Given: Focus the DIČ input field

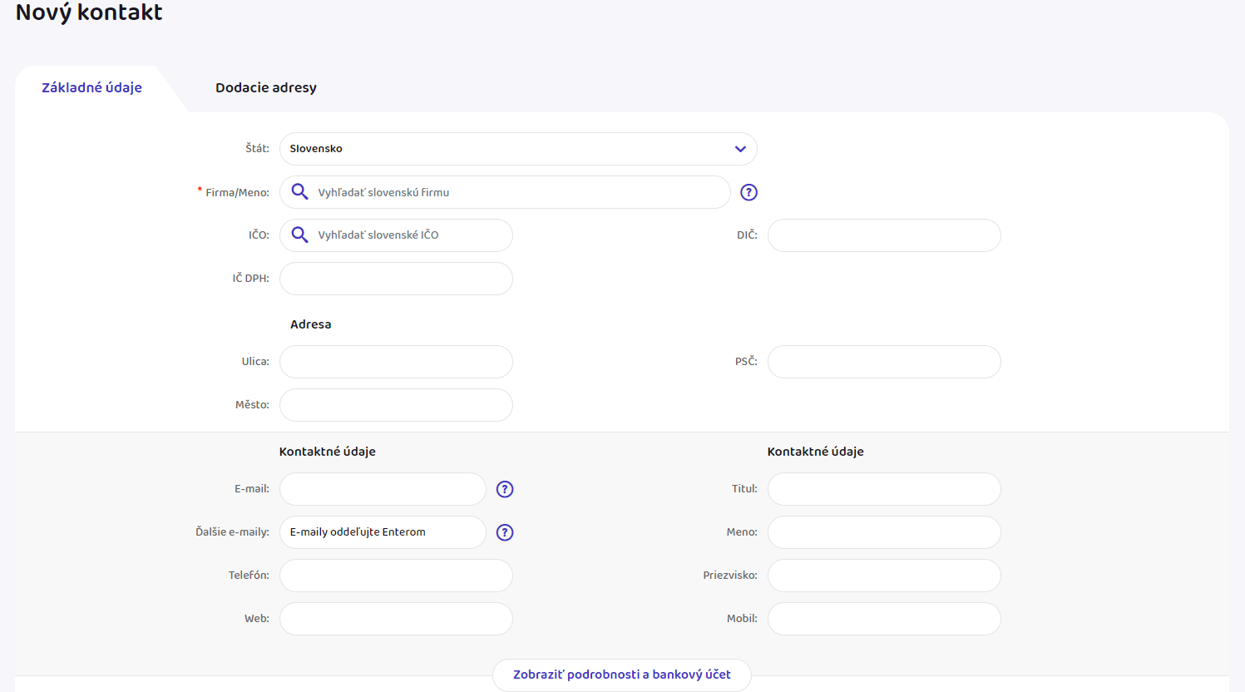Looking at the screenshot, I should 883,235.
